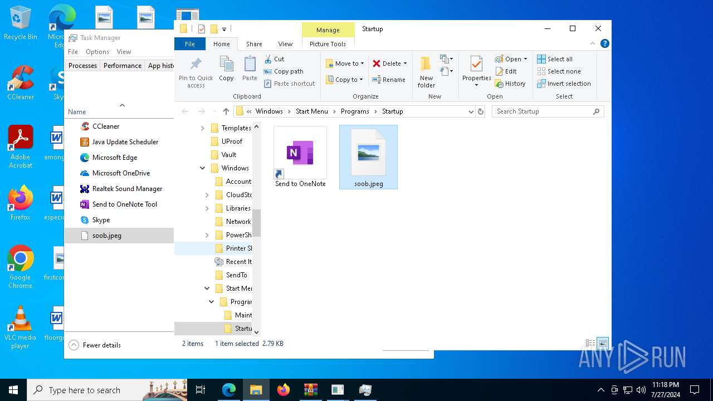Open Task Manager View menu
Image resolution: width=713 pixels, height=401 pixels.
click(124, 52)
